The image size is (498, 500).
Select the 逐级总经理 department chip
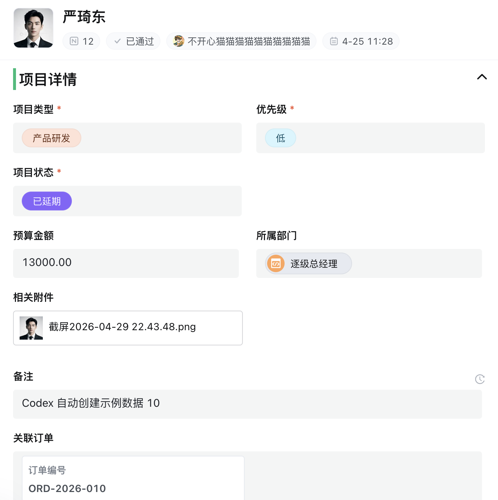click(309, 263)
